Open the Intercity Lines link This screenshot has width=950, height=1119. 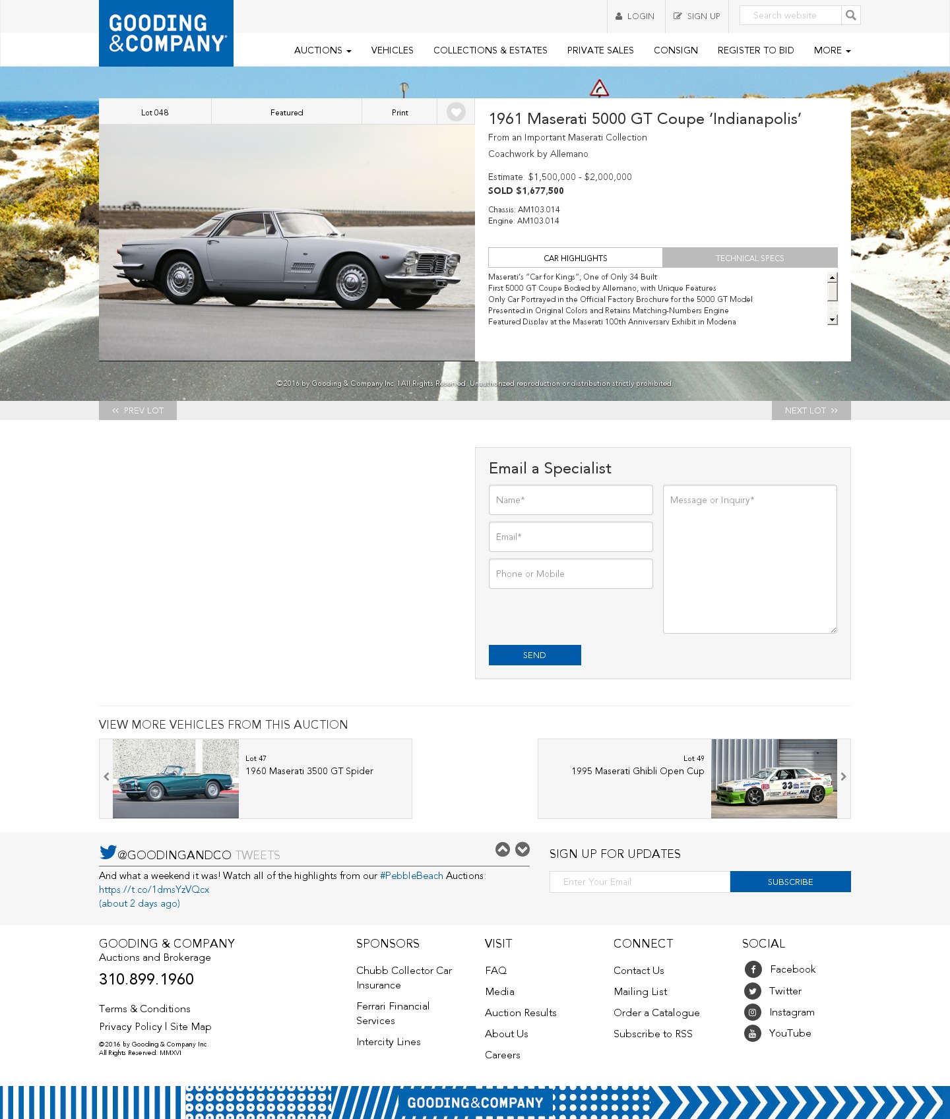(389, 1042)
